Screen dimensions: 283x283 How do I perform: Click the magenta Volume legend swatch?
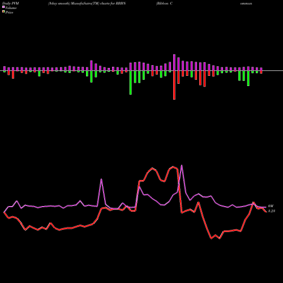tap(3, 7)
